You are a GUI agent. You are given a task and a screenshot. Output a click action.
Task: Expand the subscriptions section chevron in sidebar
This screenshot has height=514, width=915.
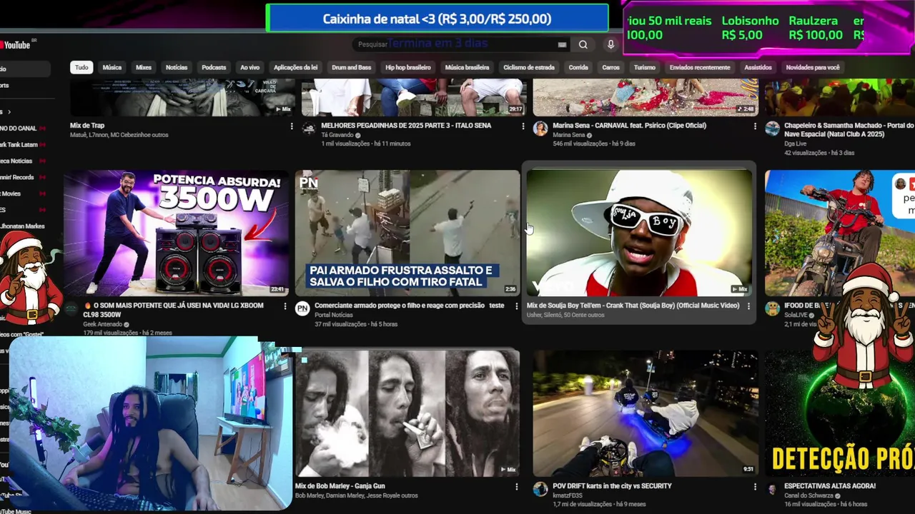[9, 112]
